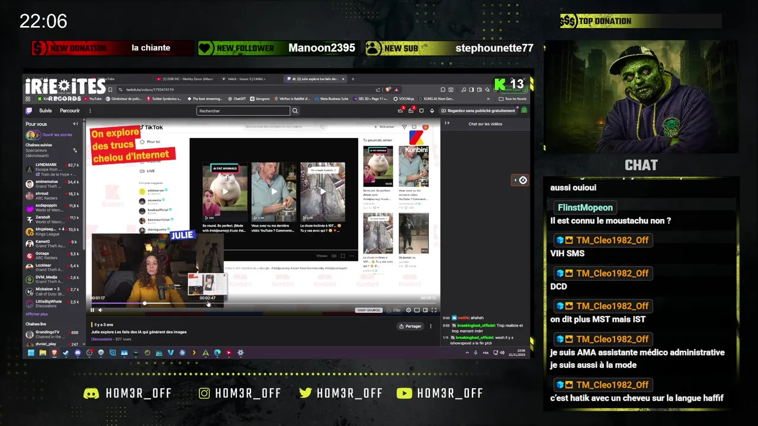Open the Ideogram bookmark
The image size is (758, 426).
[x=260, y=99]
